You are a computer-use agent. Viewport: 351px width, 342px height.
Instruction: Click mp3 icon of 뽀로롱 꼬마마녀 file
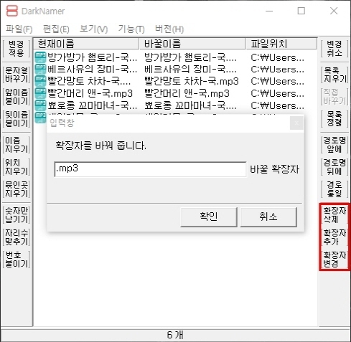[40, 105]
